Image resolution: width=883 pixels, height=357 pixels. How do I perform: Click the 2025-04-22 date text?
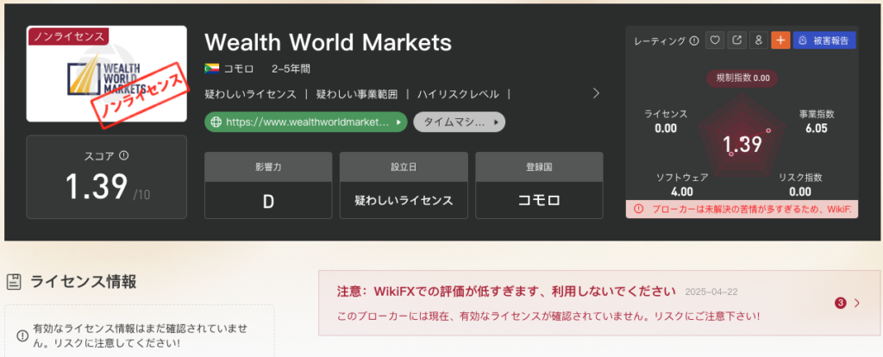tap(711, 291)
